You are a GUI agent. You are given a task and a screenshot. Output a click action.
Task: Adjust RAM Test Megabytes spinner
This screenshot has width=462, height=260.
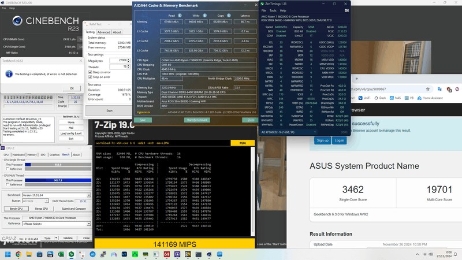(128, 60)
